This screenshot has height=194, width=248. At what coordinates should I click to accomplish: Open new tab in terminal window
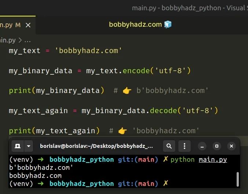[x=18, y=146]
